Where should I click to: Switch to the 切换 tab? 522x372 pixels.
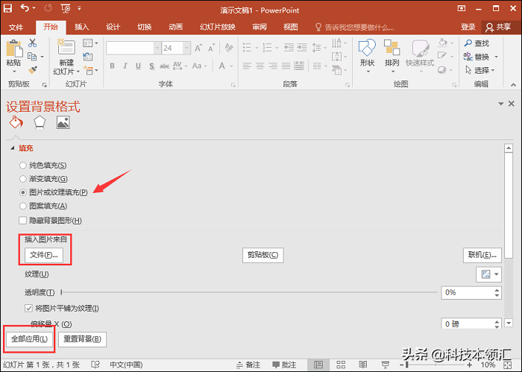pos(145,27)
